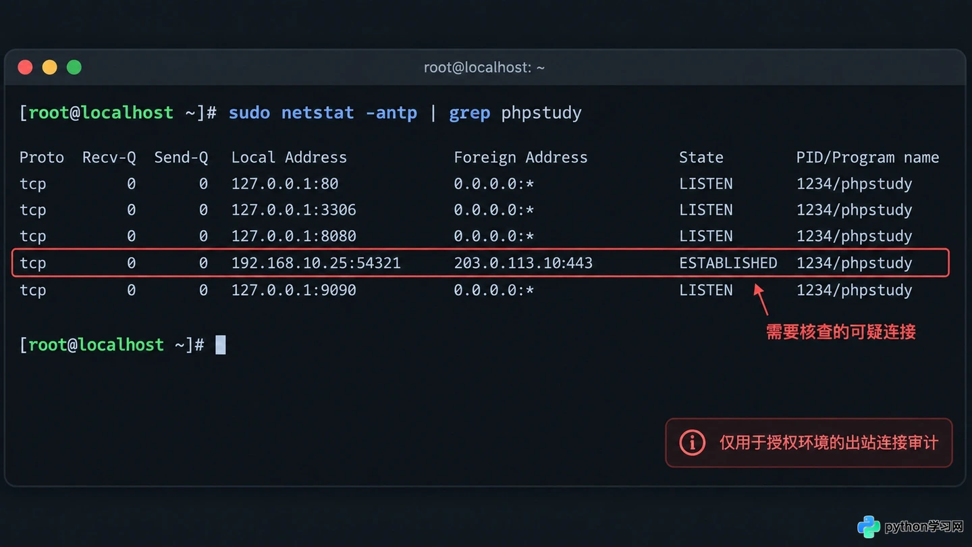Click local address "127.0.0.1:3306"

(294, 210)
